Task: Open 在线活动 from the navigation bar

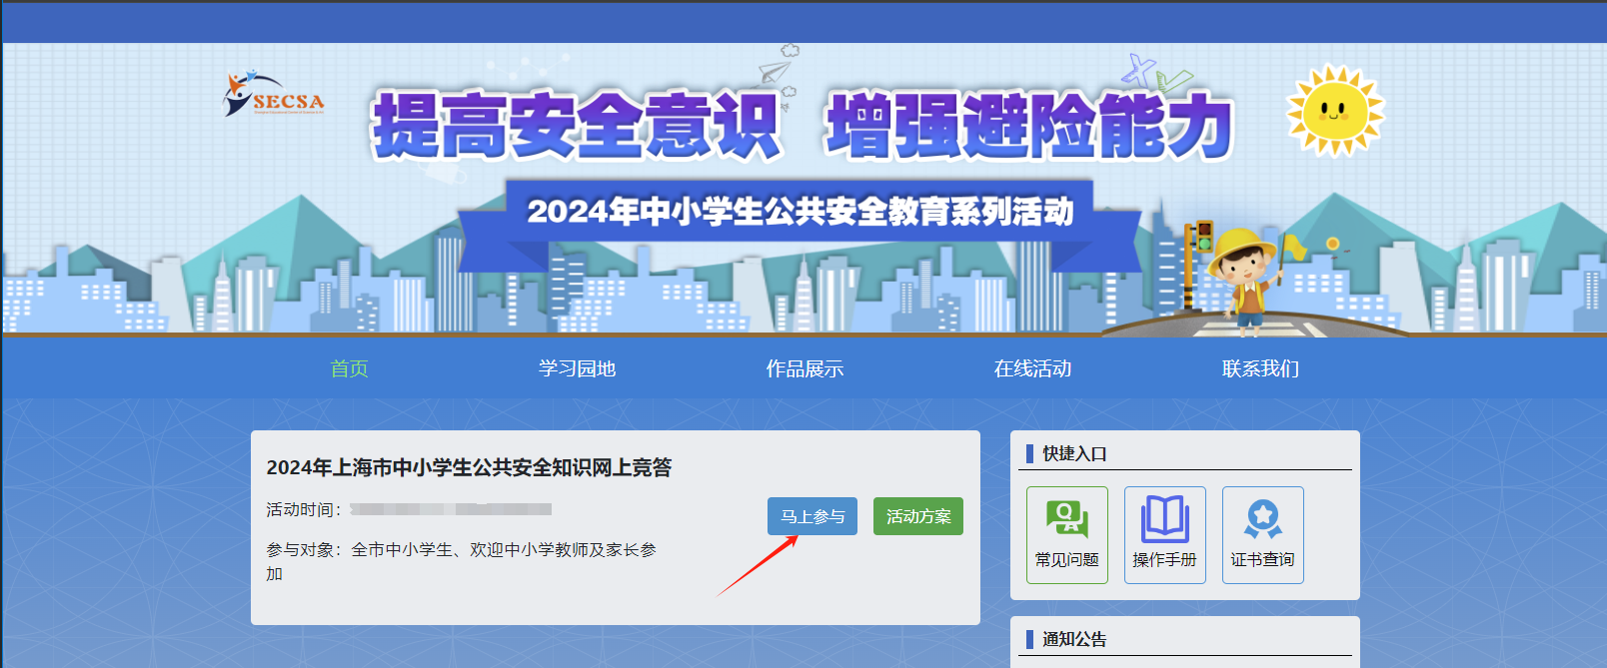Action: click(1033, 368)
